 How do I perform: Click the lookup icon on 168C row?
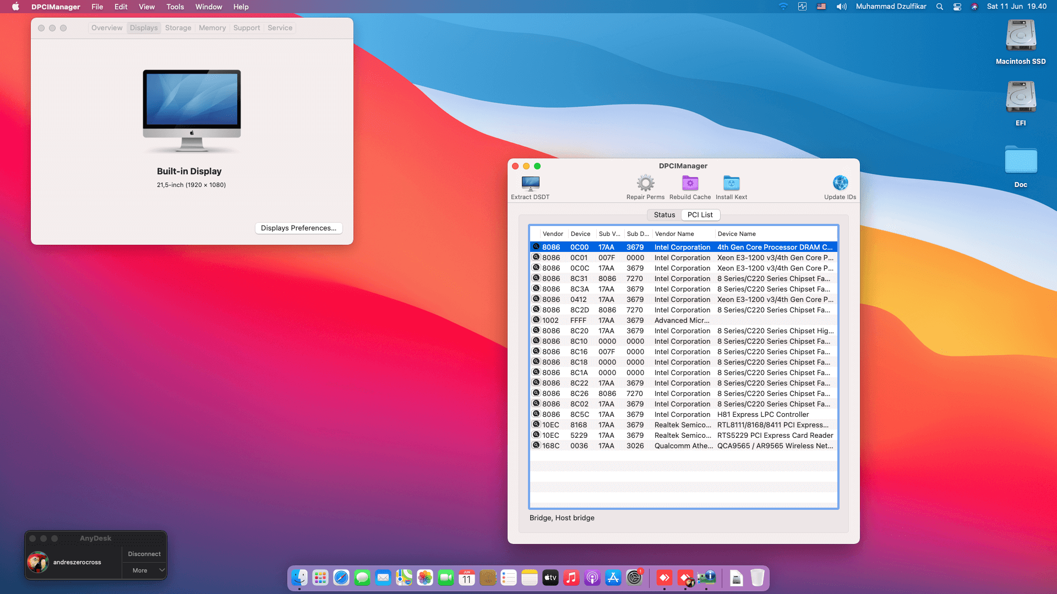(x=536, y=445)
